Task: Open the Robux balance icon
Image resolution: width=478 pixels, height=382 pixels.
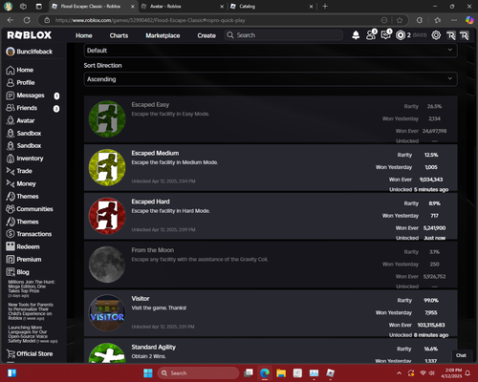Action: click(401, 35)
